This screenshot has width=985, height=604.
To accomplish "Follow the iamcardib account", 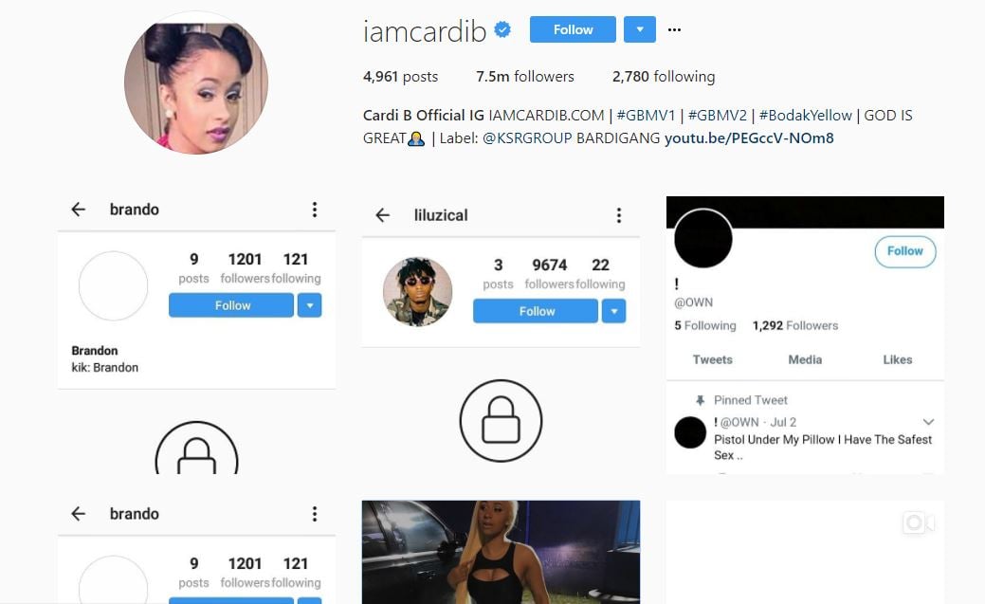I will [573, 29].
